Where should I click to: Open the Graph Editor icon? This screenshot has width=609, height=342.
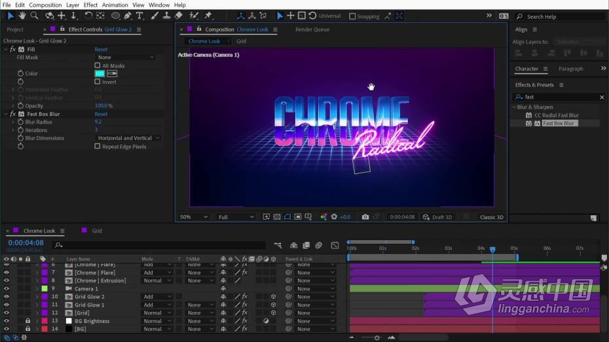(x=335, y=245)
